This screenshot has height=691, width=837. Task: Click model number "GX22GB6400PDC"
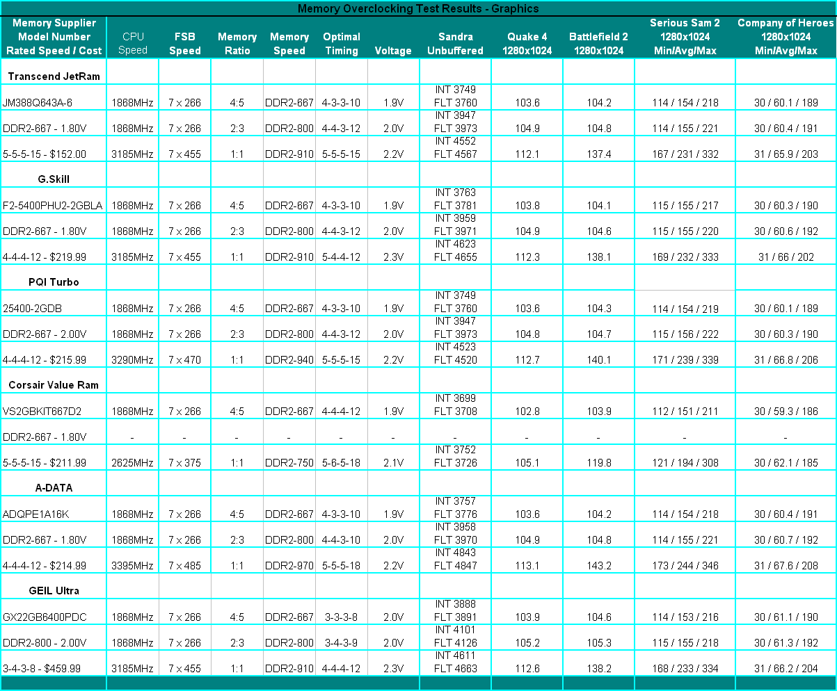click(45, 617)
